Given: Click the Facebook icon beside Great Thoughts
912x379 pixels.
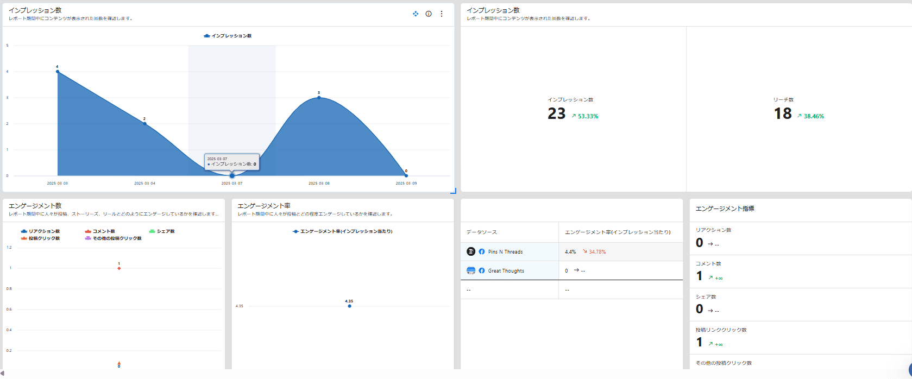Looking at the screenshot, I should point(482,270).
